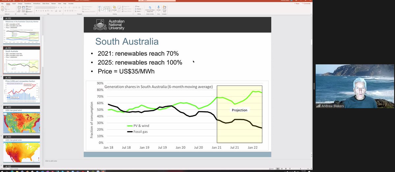This screenshot has width=395, height=172.
Task: Click the Search box in title bar
Action: 157,1
